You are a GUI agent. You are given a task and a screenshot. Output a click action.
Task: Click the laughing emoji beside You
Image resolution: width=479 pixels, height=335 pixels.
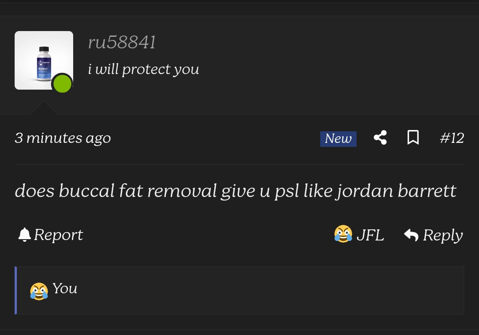click(39, 291)
